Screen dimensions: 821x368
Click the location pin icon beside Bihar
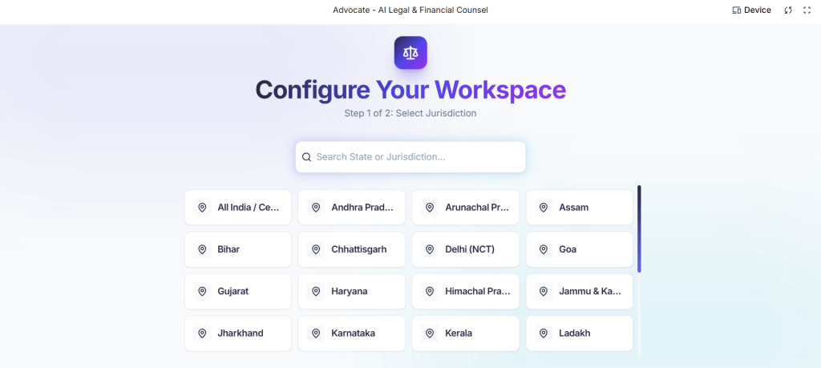(202, 249)
